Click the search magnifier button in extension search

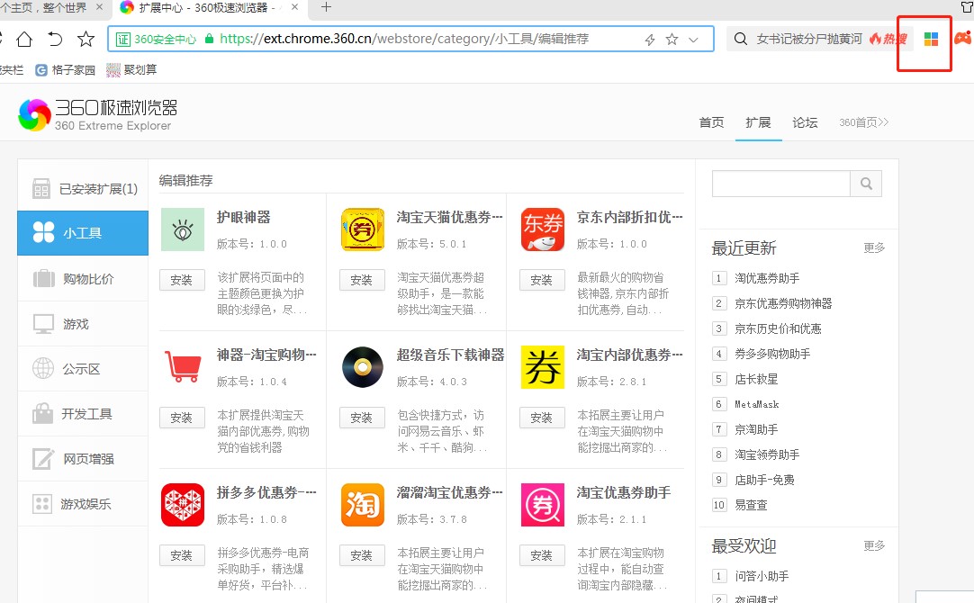[866, 184]
